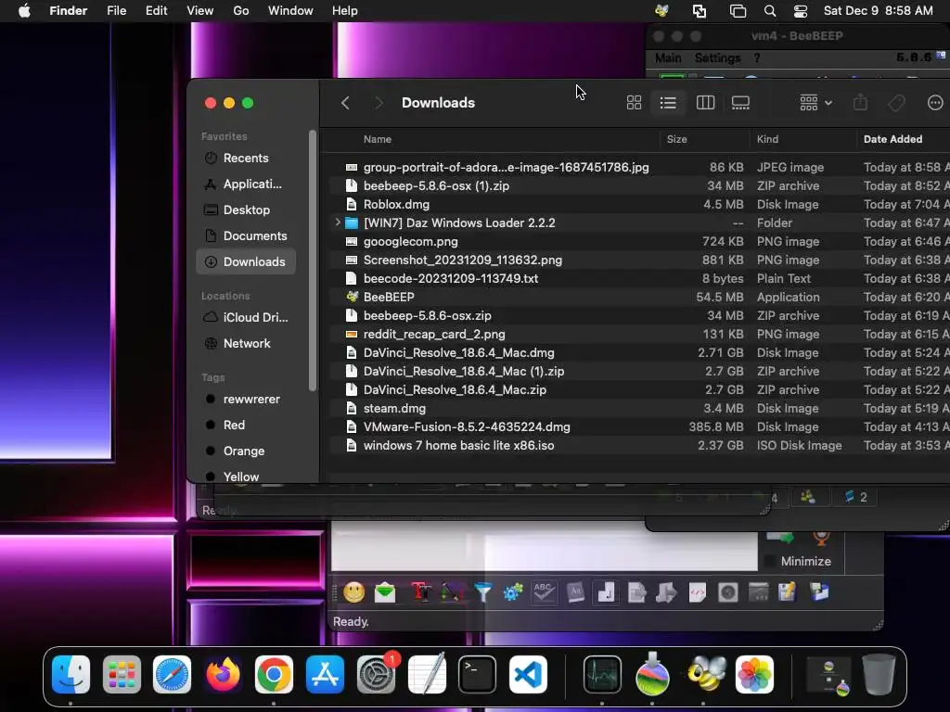Open Documents in Finder sidebar
This screenshot has width=950, height=712.
[x=246, y=236]
